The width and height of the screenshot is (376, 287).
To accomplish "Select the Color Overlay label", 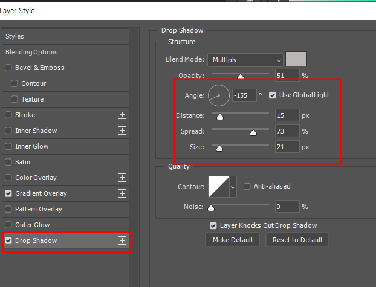I will coord(36,178).
